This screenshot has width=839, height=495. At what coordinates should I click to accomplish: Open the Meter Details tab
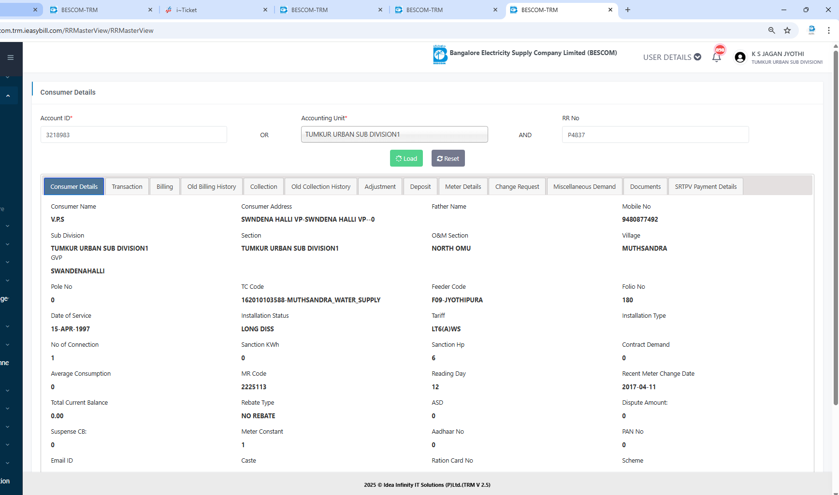[x=463, y=187]
